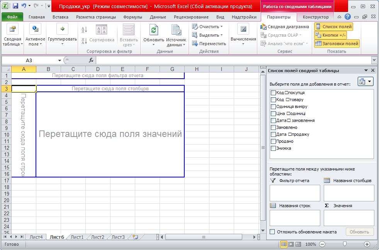Switch to page layout view in status bar

coord(291,244)
